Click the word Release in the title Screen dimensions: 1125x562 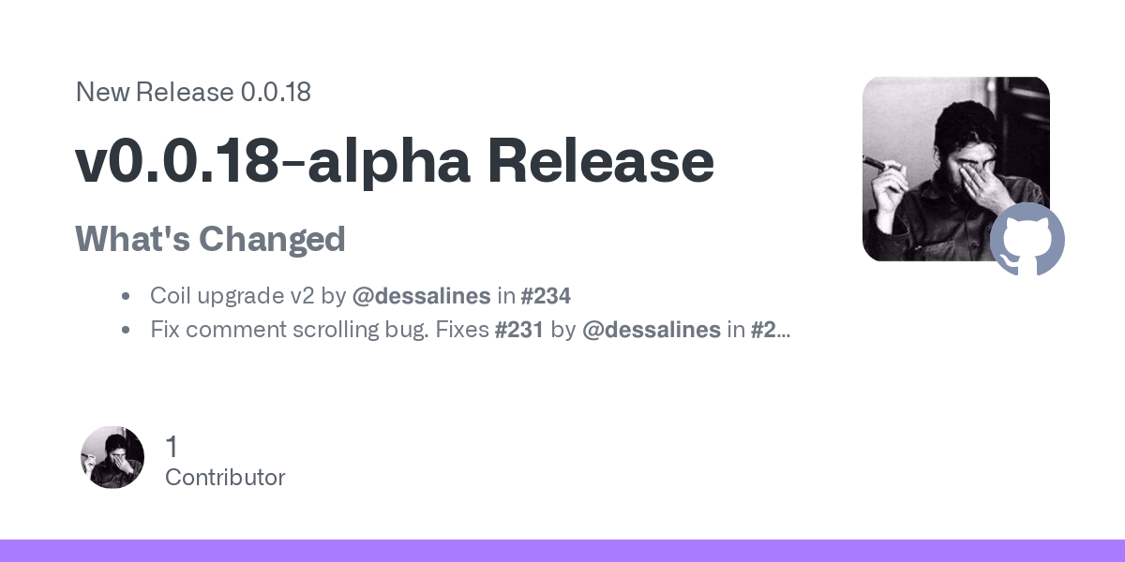pos(600,160)
